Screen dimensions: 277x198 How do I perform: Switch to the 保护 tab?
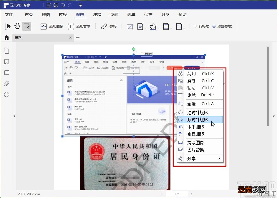click(x=148, y=14)
